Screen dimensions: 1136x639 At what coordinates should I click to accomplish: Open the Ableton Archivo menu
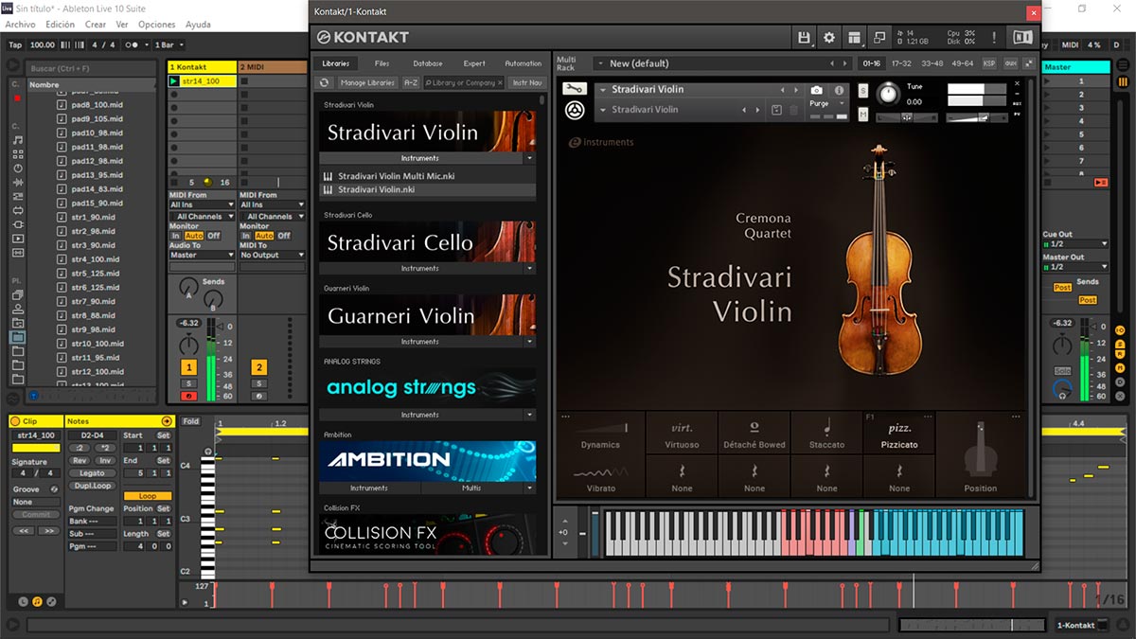coord(20,25)
